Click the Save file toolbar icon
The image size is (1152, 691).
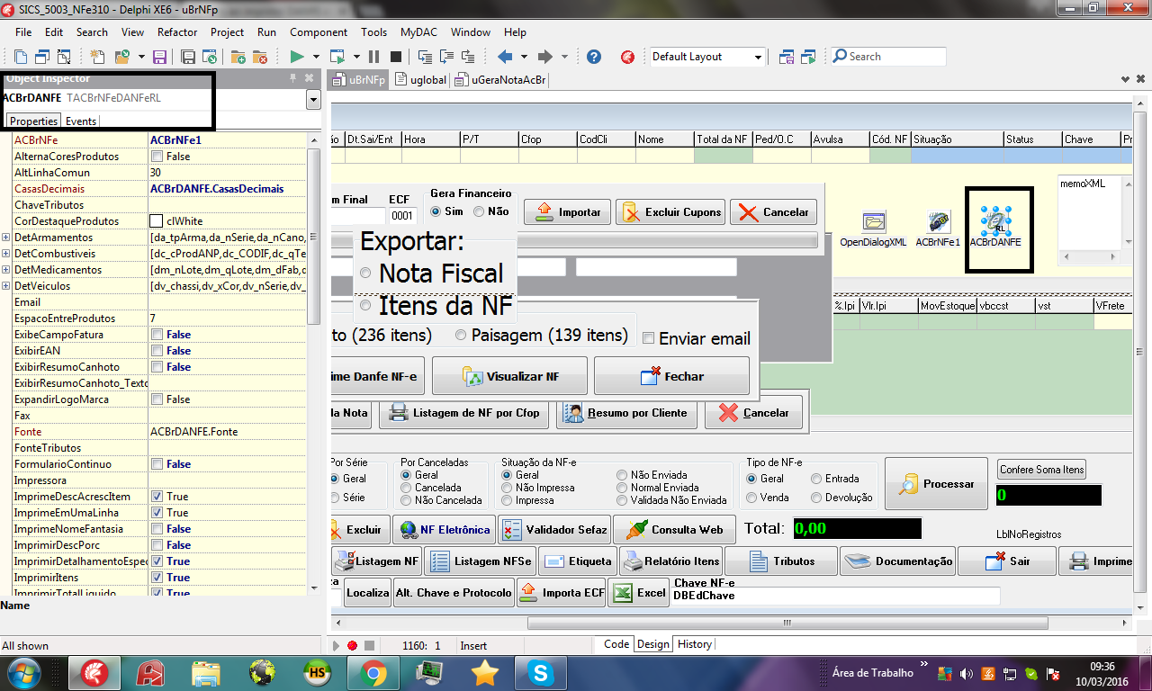click(159, 57)
